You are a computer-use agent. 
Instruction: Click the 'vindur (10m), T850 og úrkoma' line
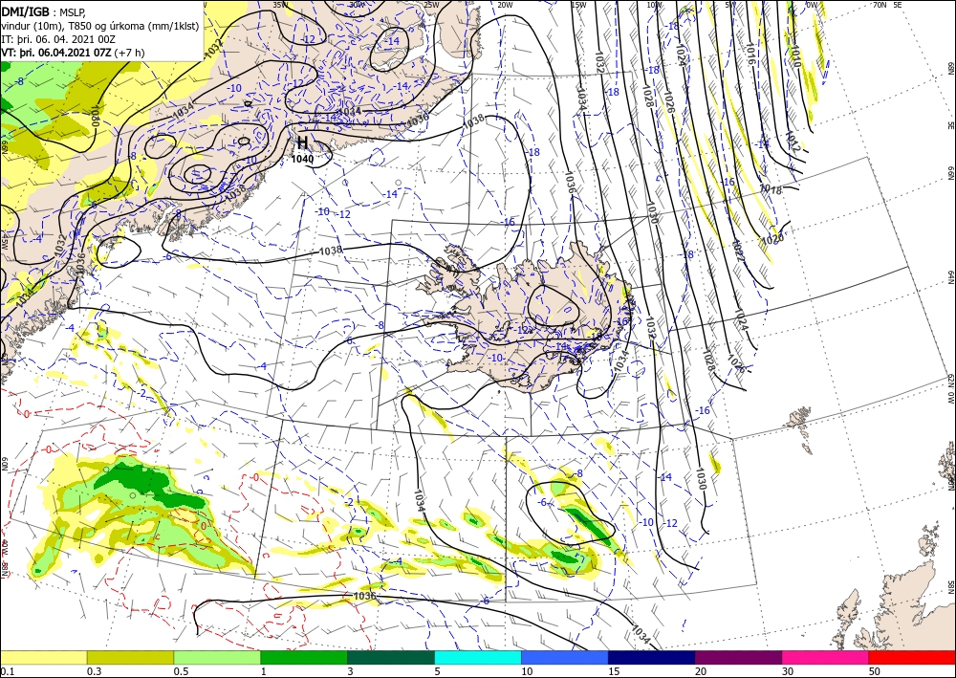click(x=100, y=26)
